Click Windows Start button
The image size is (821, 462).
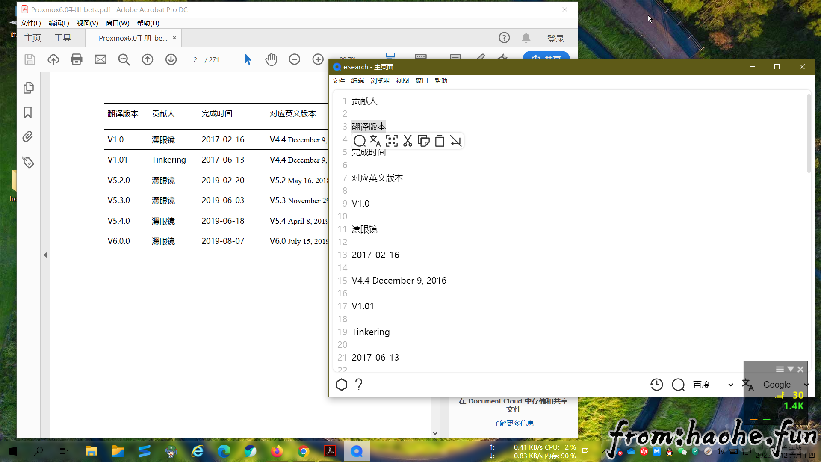click(x=12, y=451)
